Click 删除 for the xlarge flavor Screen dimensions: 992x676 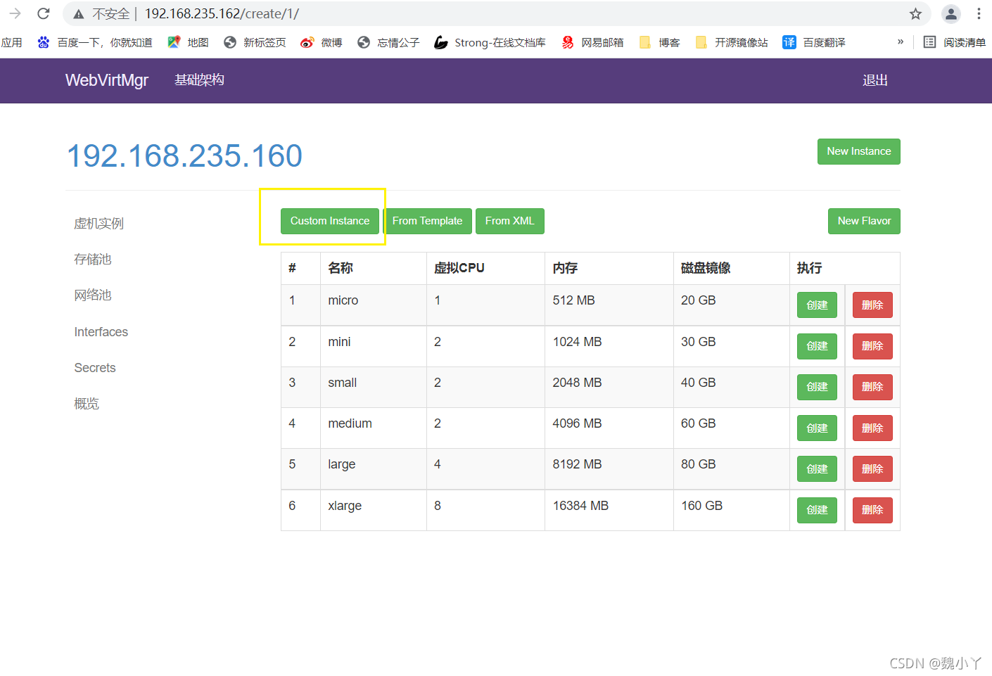pyautogui.click(x=872, y=510)
